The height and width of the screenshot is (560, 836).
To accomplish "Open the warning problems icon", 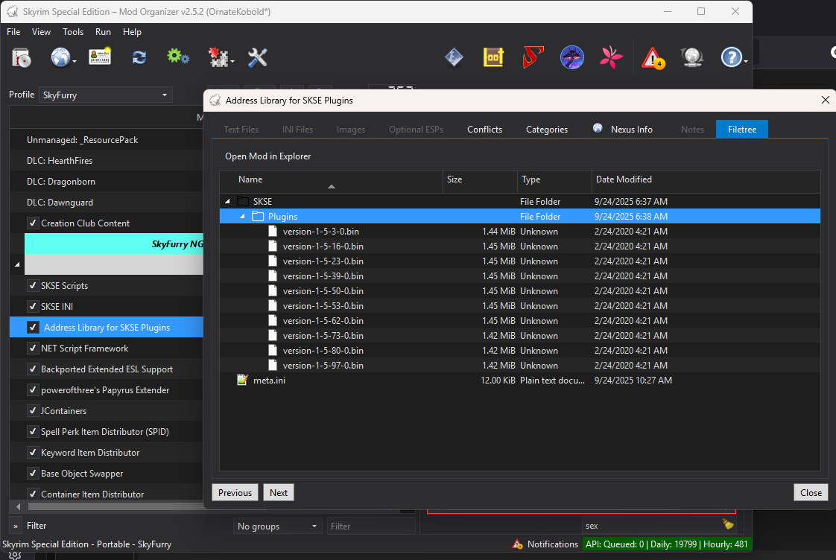I will 653,57.
